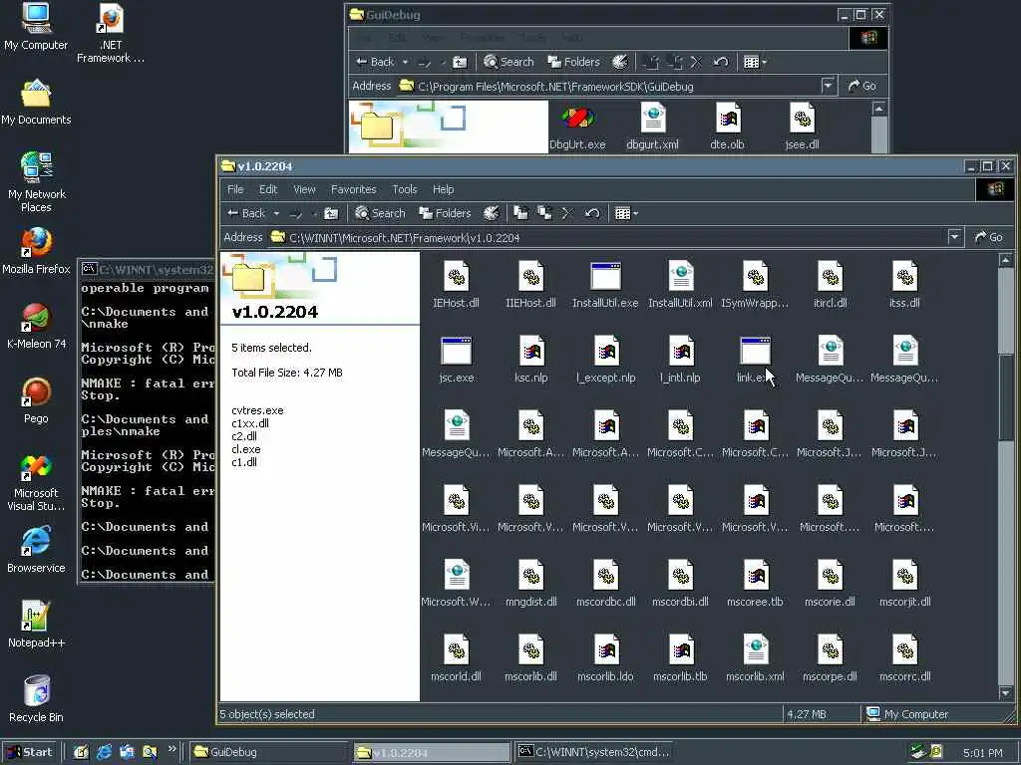Screen dimensions: 1021x765
Task: Open Views dropdown in v1.0.2204 toolbar
Action: click(626, 213)
